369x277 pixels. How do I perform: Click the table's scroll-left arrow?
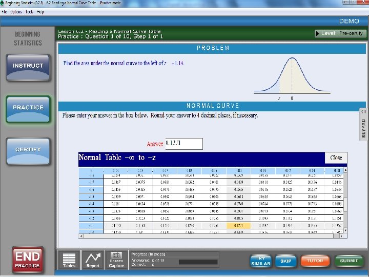[81, 236]
